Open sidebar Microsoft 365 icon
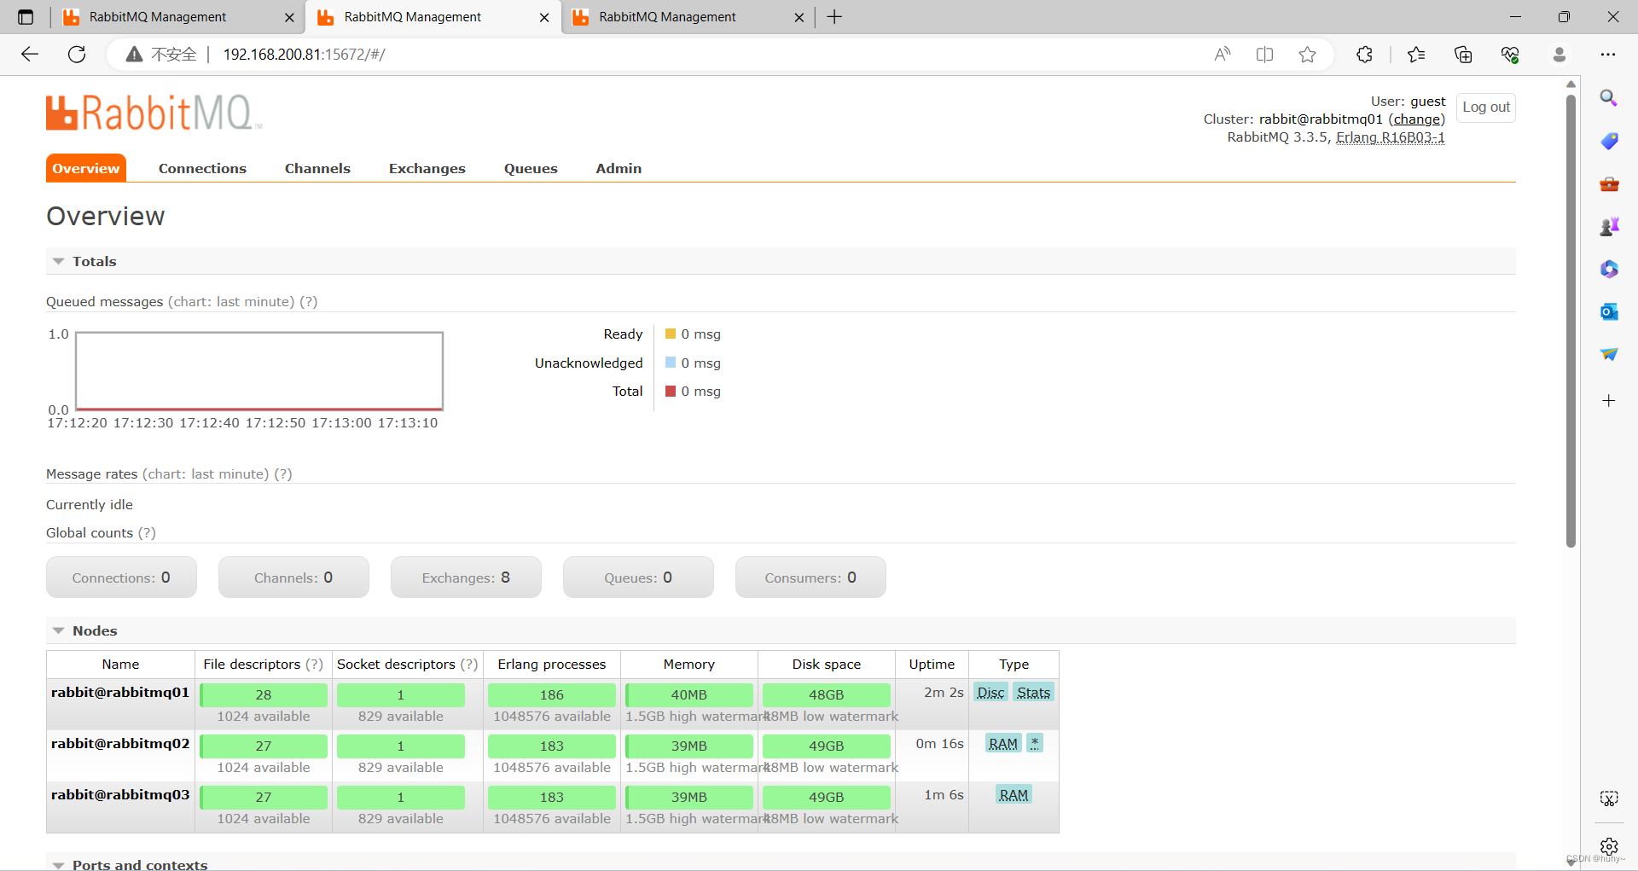Image resolution: width=1638 pixels, height=871 pixels. pyautogui.click(x=1609, y=269)
